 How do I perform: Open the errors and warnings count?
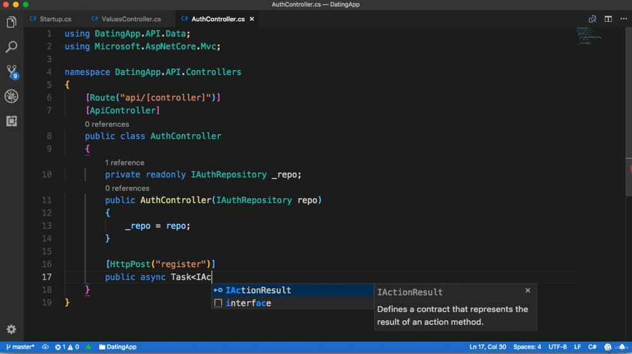67,347
